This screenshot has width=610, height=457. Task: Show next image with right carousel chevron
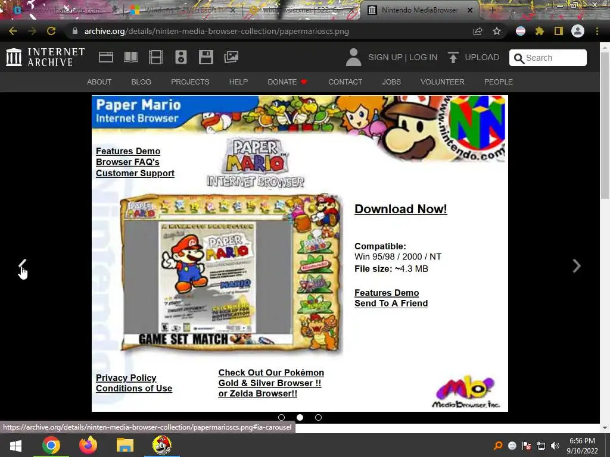577,266
